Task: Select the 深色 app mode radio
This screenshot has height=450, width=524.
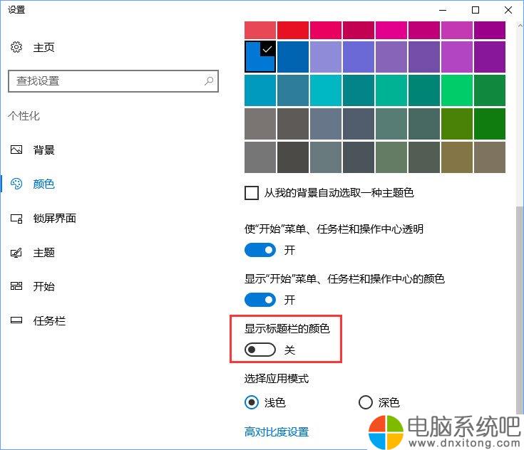Action: tap(365, 402)
